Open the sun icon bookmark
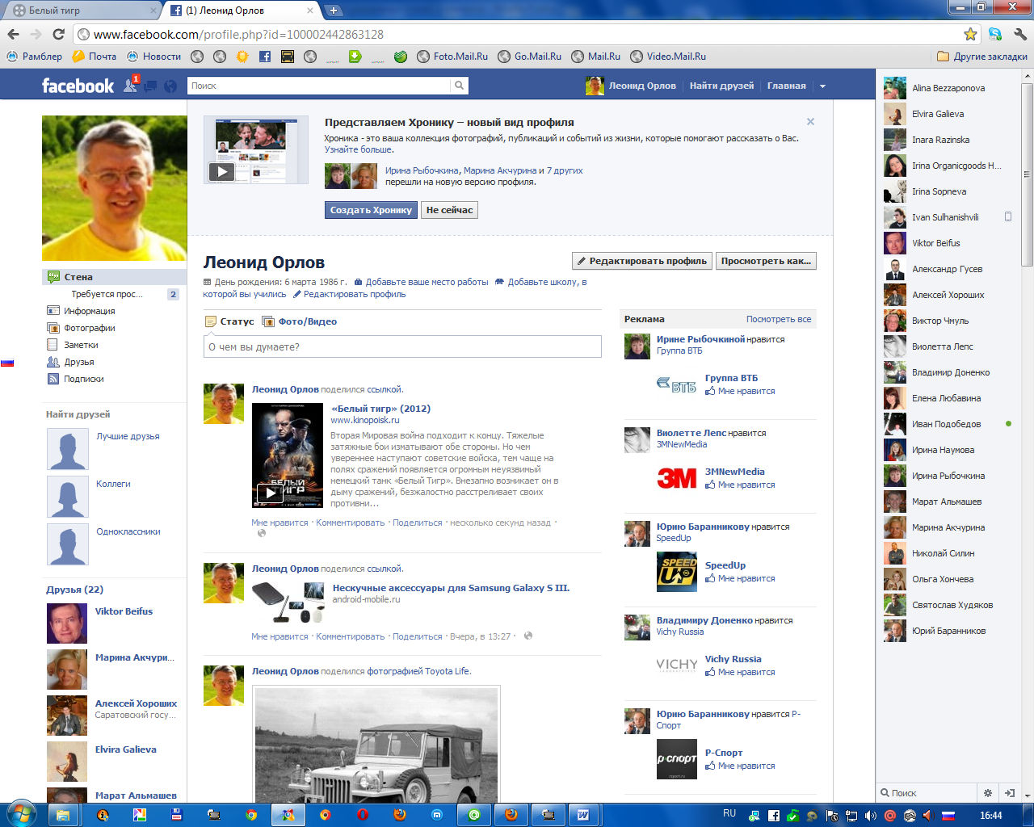The height and width of the screenshot is (827, 1034). (x=242, y=57)
